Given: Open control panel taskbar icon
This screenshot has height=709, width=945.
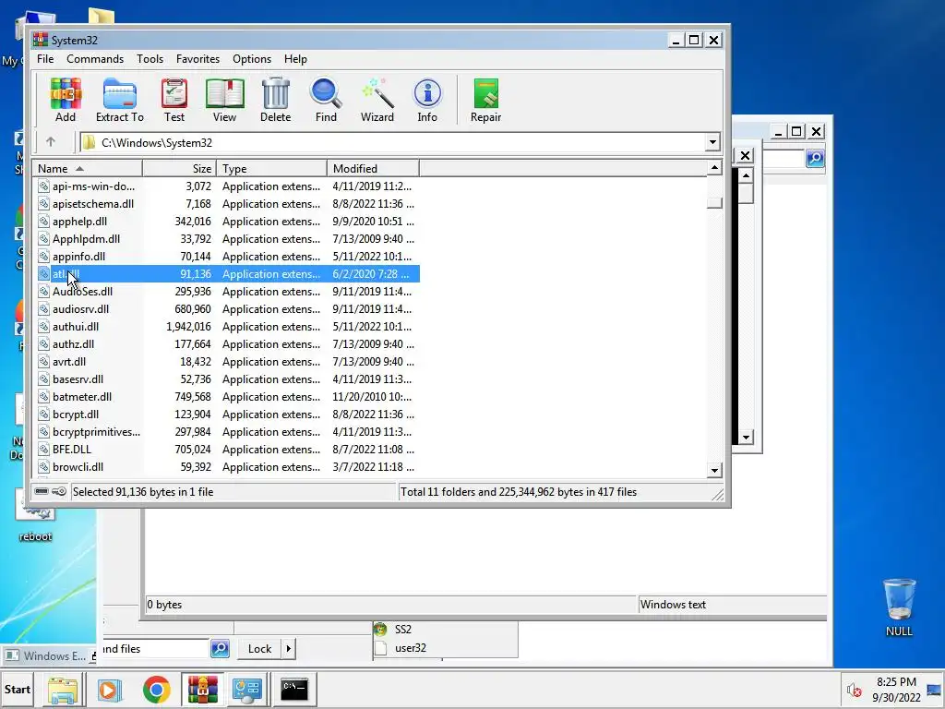Looking at the screenshot, I should [x=247, y=690].
